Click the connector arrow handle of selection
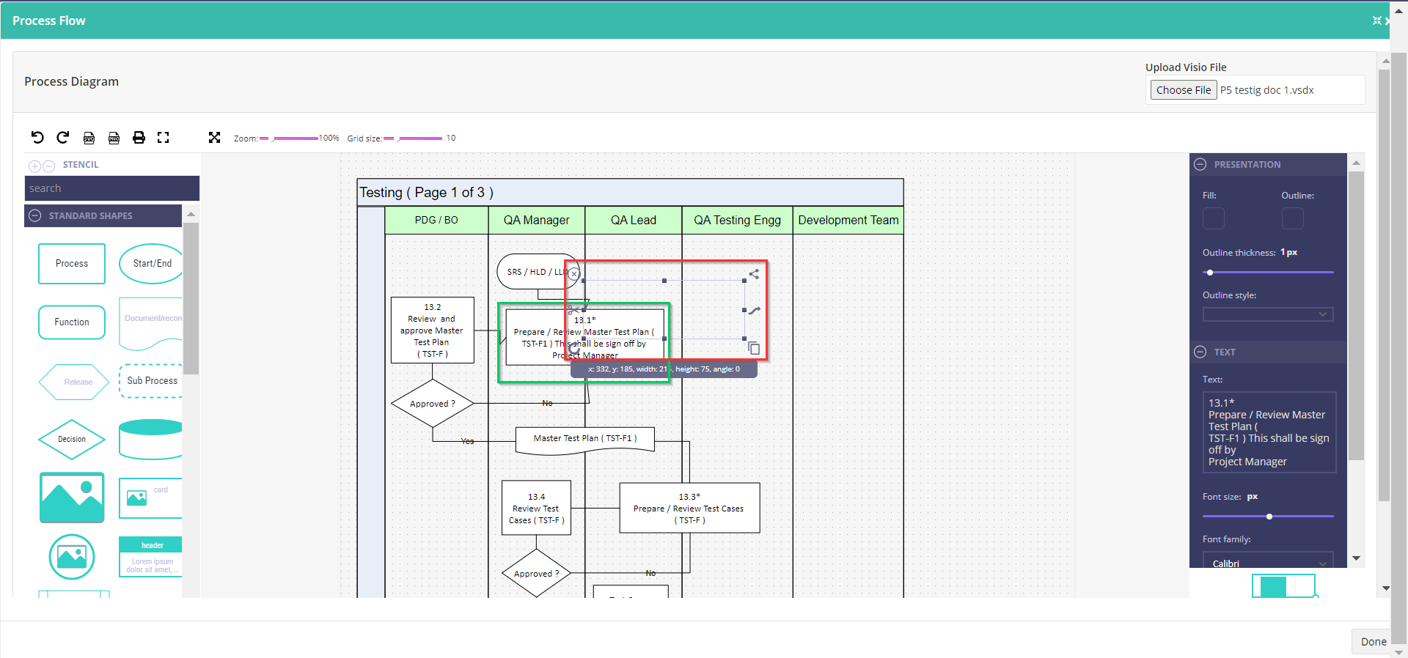Viewport: 1408px width, 658px height. click(x=754, y=311)
